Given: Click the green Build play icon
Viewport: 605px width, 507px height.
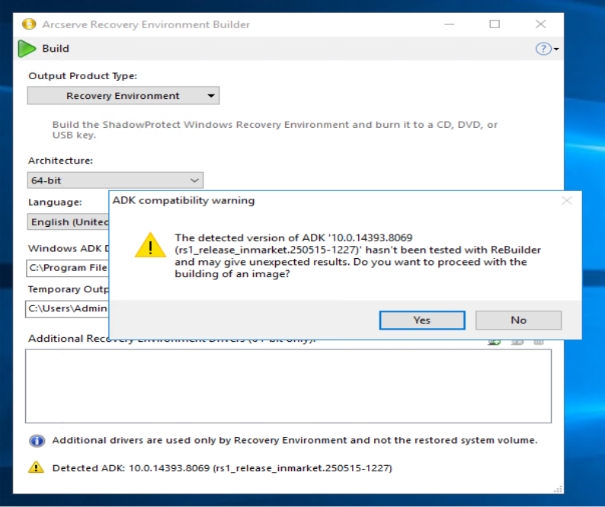Looking at the screenshot, I should tap(27, 49).
